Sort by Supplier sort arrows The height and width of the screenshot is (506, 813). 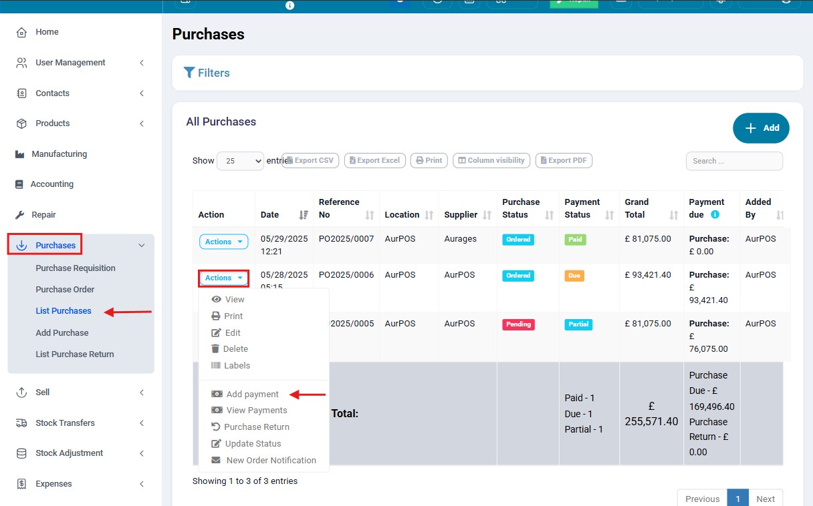pyautogui.click(x=487, y=215)
